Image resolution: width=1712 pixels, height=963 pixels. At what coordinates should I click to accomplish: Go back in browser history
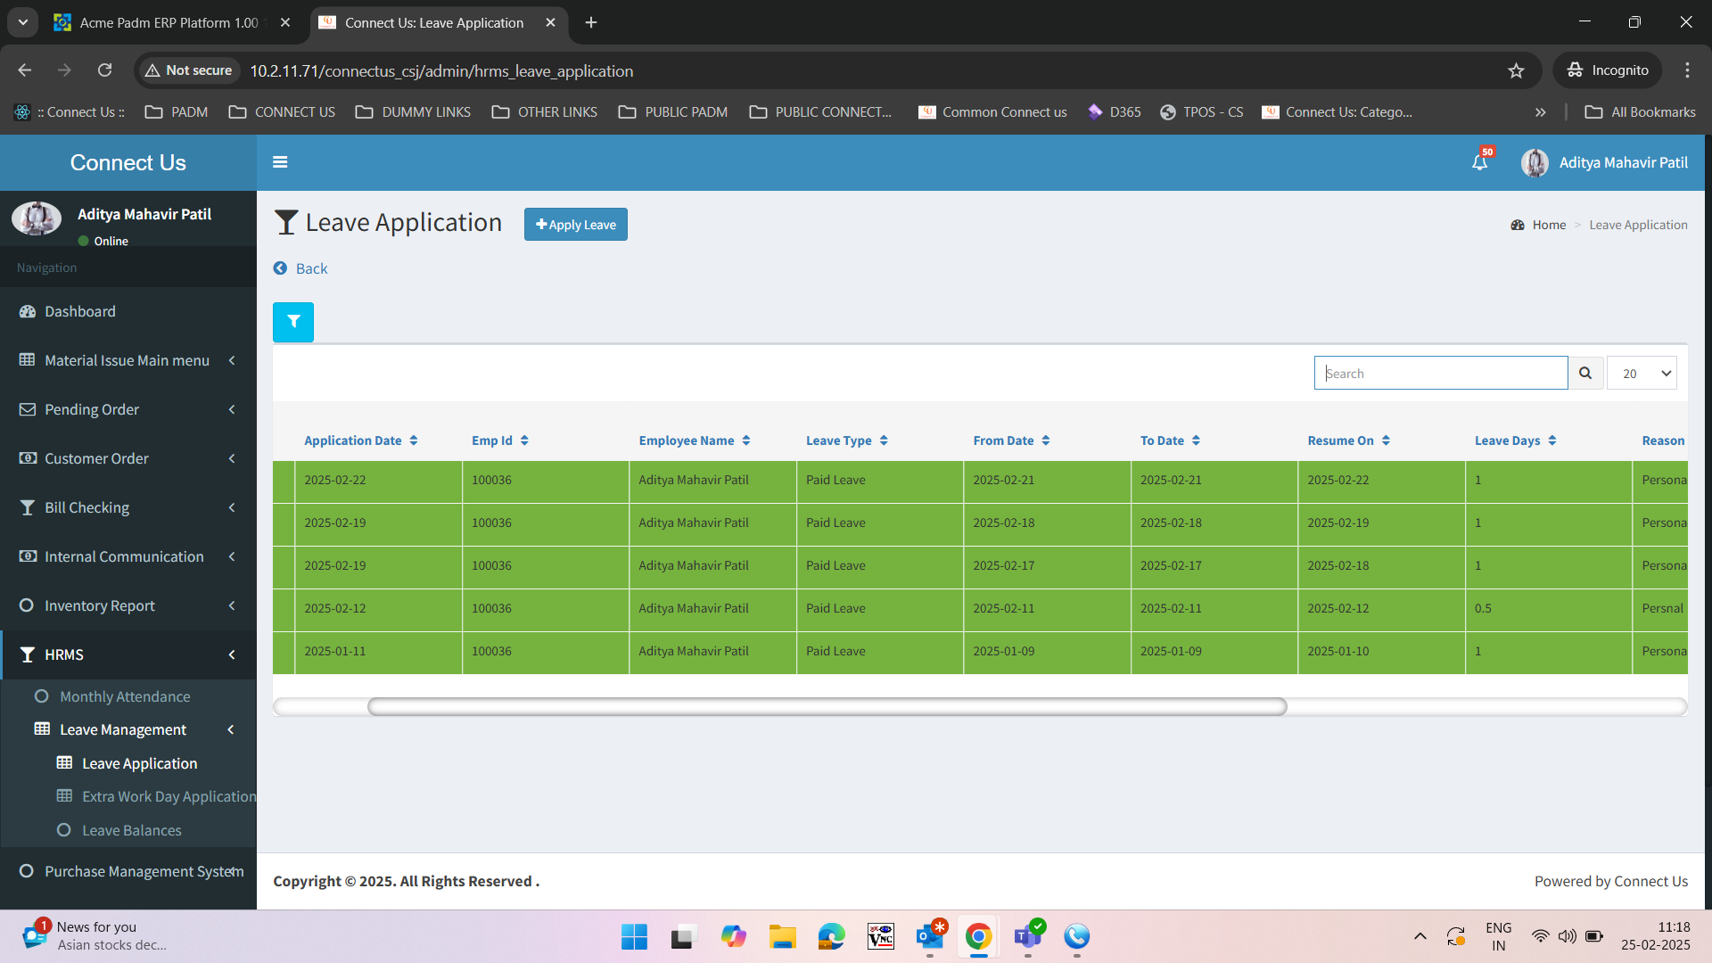pyautogui.click(x=25, y=70)
